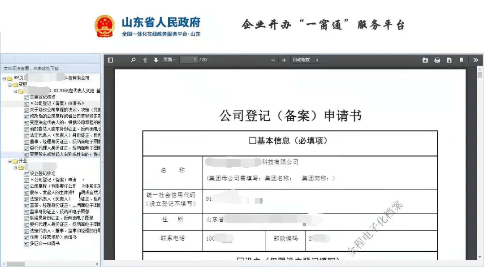
Task: Download the PDF file
Action: (449, 60)
